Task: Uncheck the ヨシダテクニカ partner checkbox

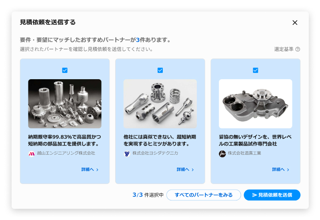Action: pyautogui.click(x=160, y=70)
